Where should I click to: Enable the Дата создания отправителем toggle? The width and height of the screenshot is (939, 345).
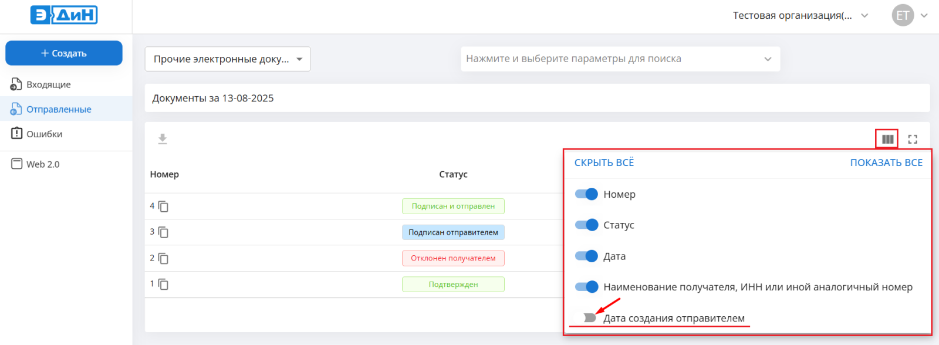click(x=587, y=317)
